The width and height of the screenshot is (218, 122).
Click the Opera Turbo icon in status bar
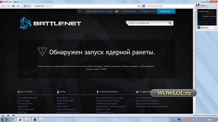[14, 115]
